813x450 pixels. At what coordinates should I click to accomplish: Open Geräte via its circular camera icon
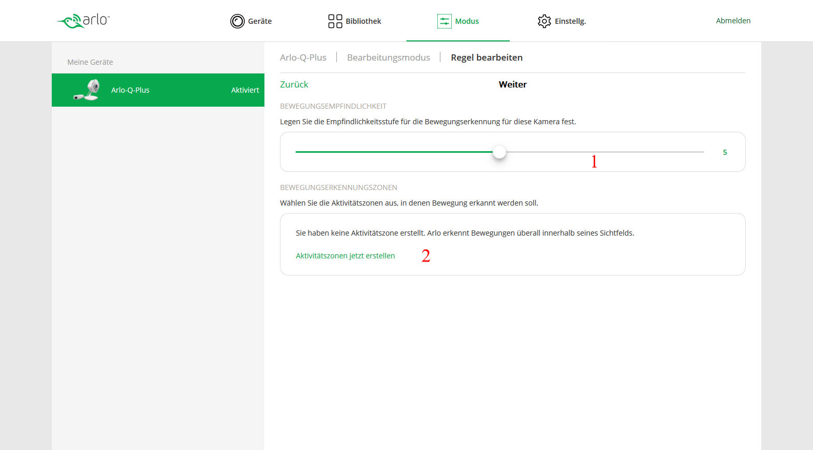(237, 21)
